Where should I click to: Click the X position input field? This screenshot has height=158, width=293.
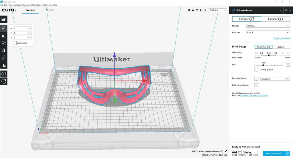(x=22, y=29)
